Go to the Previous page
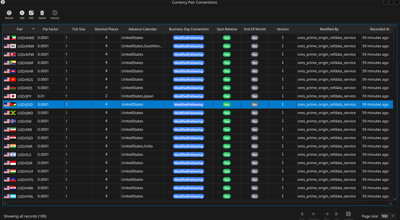 coord(314,216)
